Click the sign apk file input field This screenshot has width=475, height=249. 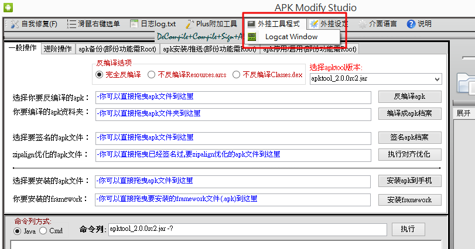tap(233, 138)
